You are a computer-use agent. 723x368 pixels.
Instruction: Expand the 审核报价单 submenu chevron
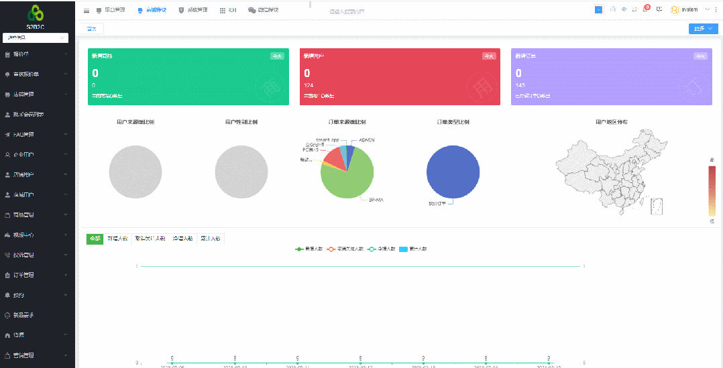tap(66, 74)
